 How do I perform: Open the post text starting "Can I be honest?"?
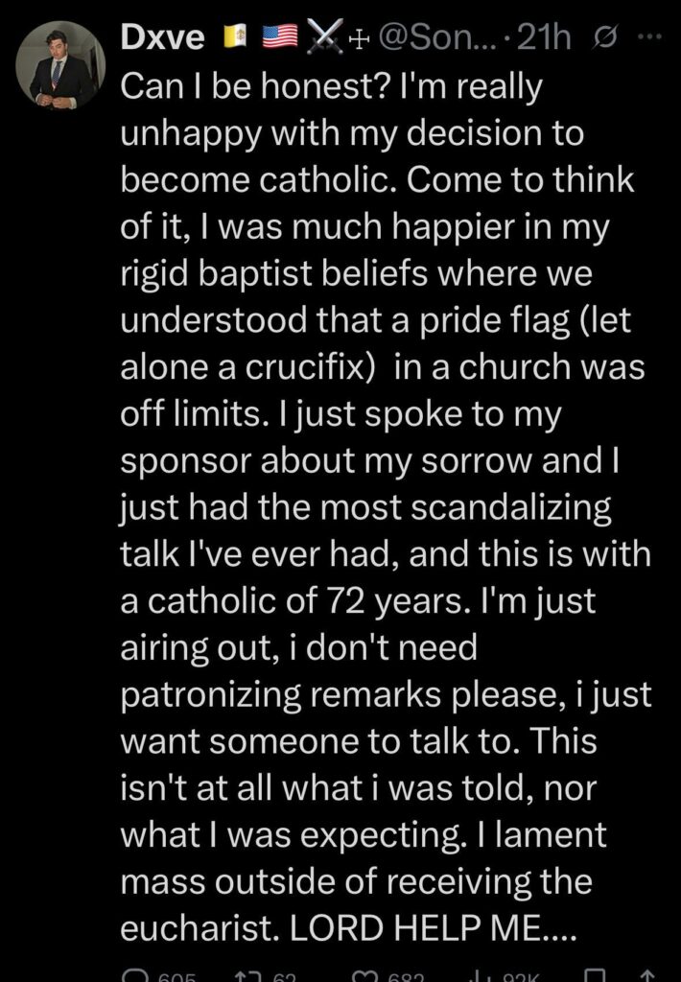point(384,479)
